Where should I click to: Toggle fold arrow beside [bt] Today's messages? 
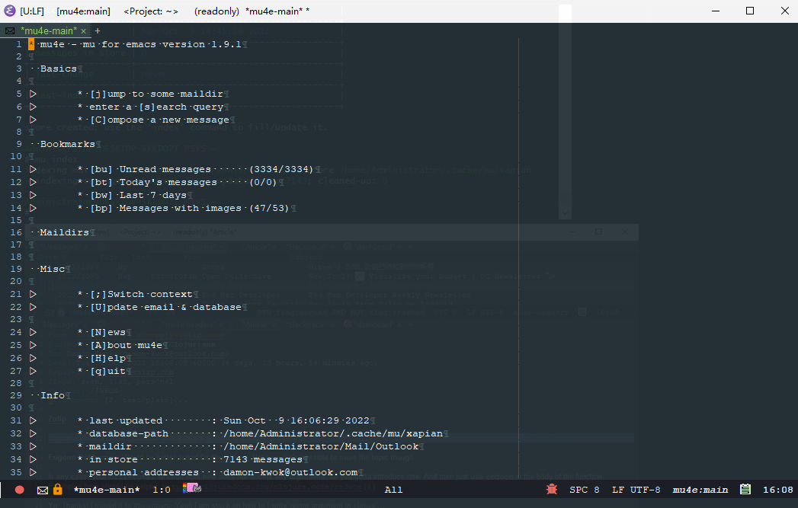pyautogui.click(x=33, y=182)
